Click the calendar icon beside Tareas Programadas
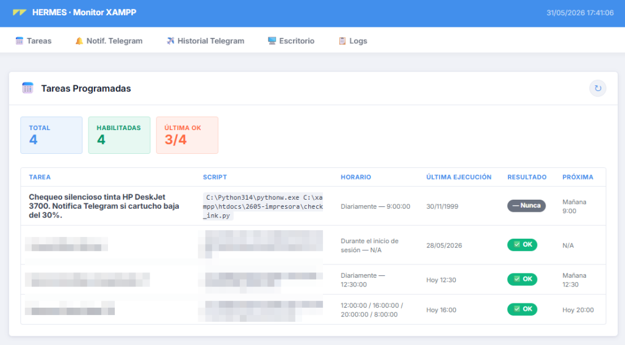This screenshot has width=625, height=345. 27,88
